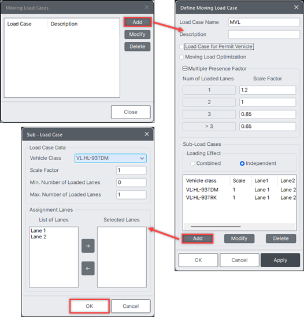Click Add in Moving Load Cases dialog

pos(138,22)
